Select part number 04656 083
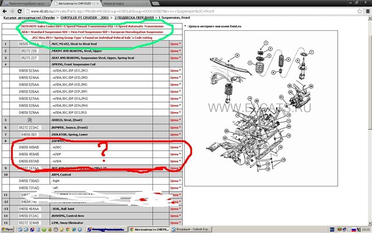 pos(29,135)
